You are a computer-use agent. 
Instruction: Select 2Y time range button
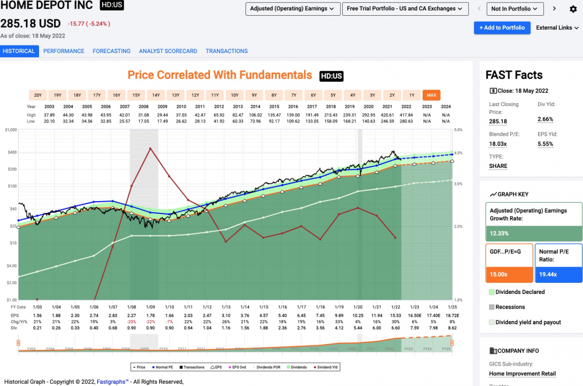pos(392,95)
